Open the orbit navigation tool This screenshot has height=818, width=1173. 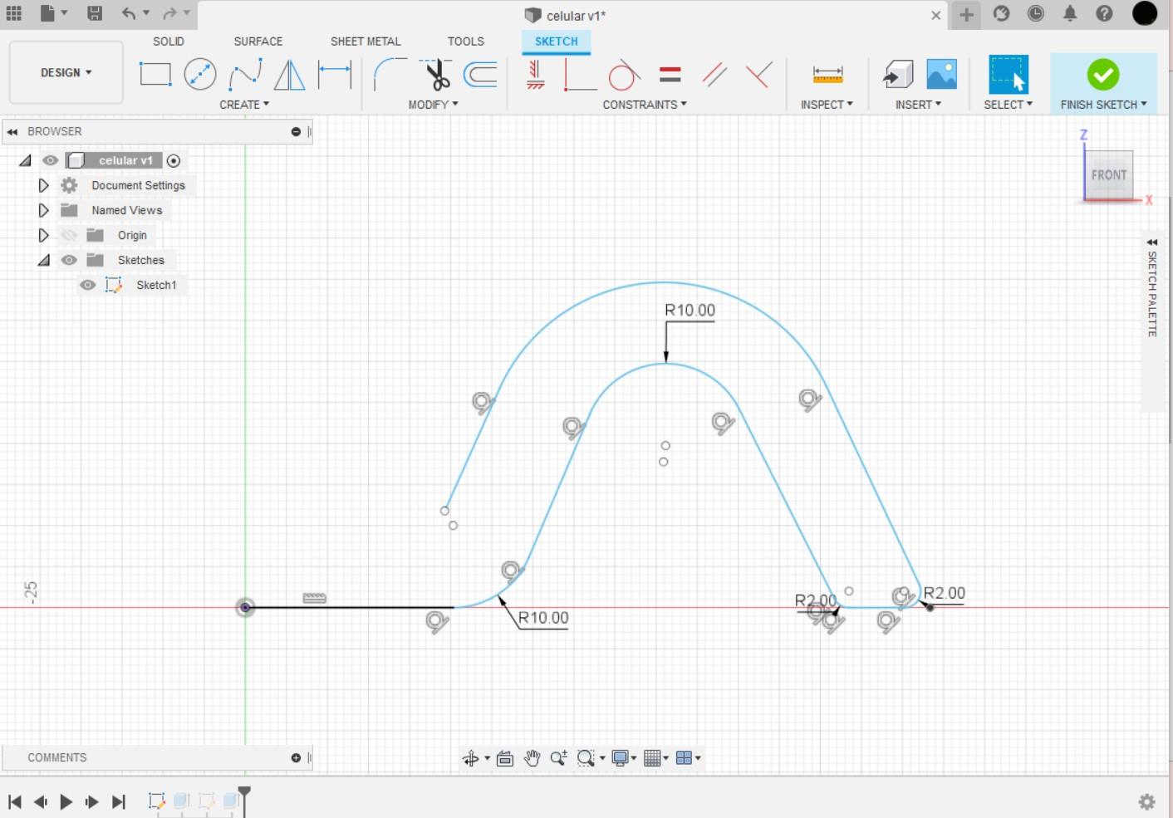point(470,758)
